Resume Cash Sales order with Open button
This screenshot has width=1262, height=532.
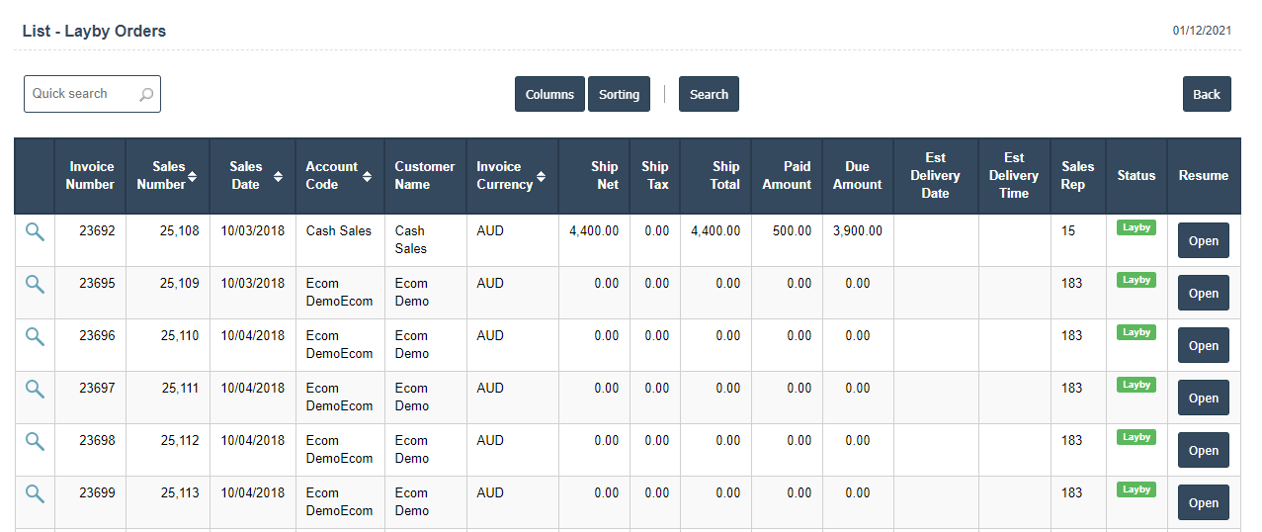pos(1203,240)
